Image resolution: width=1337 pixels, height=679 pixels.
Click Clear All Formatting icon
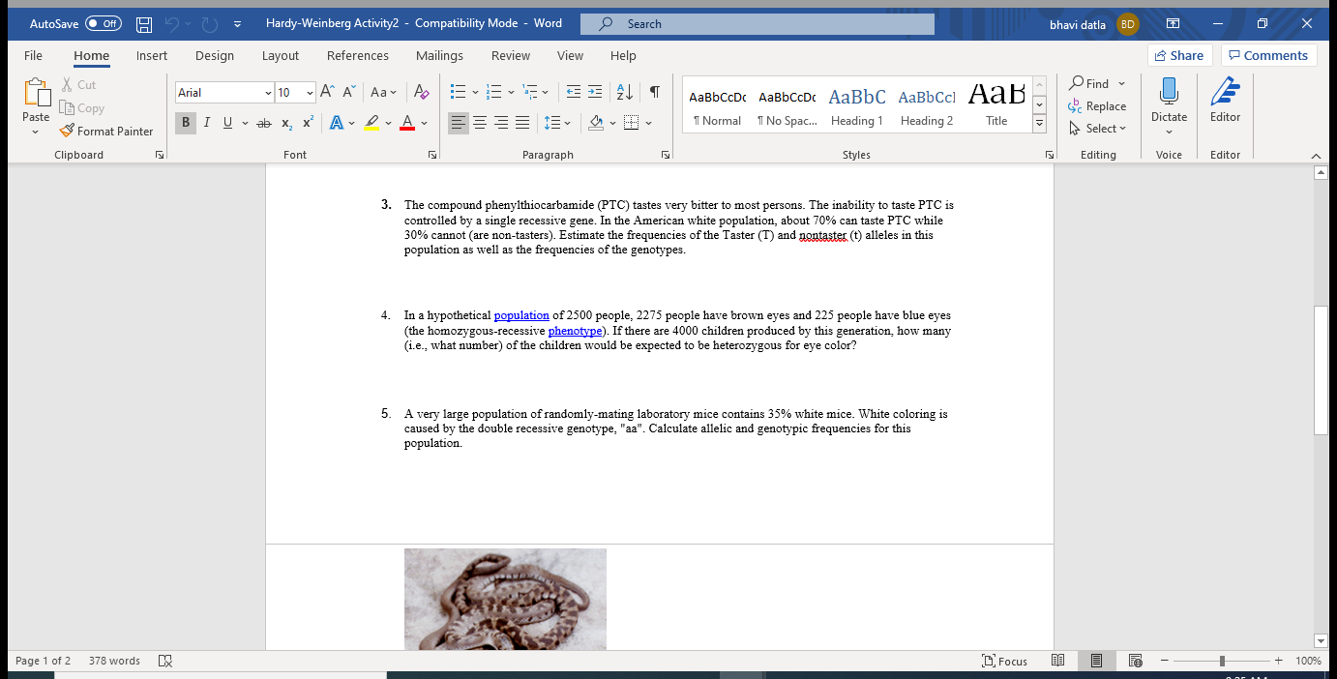[x=421, y=93]
